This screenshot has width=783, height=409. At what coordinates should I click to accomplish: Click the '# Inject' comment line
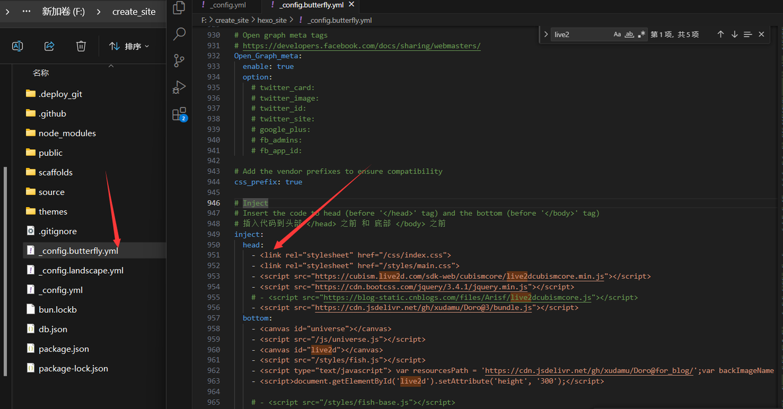point(251,203)
